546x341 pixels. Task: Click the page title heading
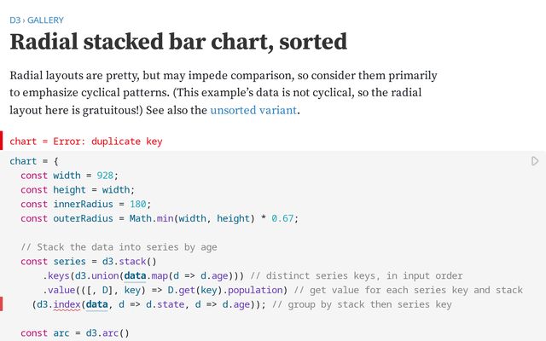point(177,41)
